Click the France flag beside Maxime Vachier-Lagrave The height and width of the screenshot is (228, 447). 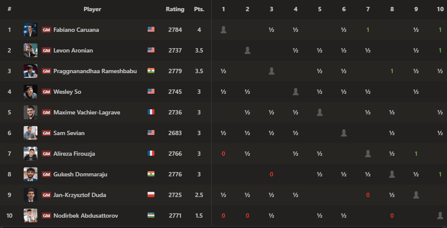(x=151, y=112)
